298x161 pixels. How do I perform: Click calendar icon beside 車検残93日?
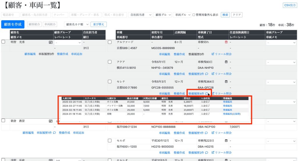pos(226,62)
